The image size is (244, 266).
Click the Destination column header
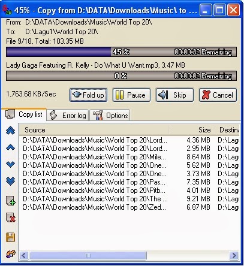227,130
